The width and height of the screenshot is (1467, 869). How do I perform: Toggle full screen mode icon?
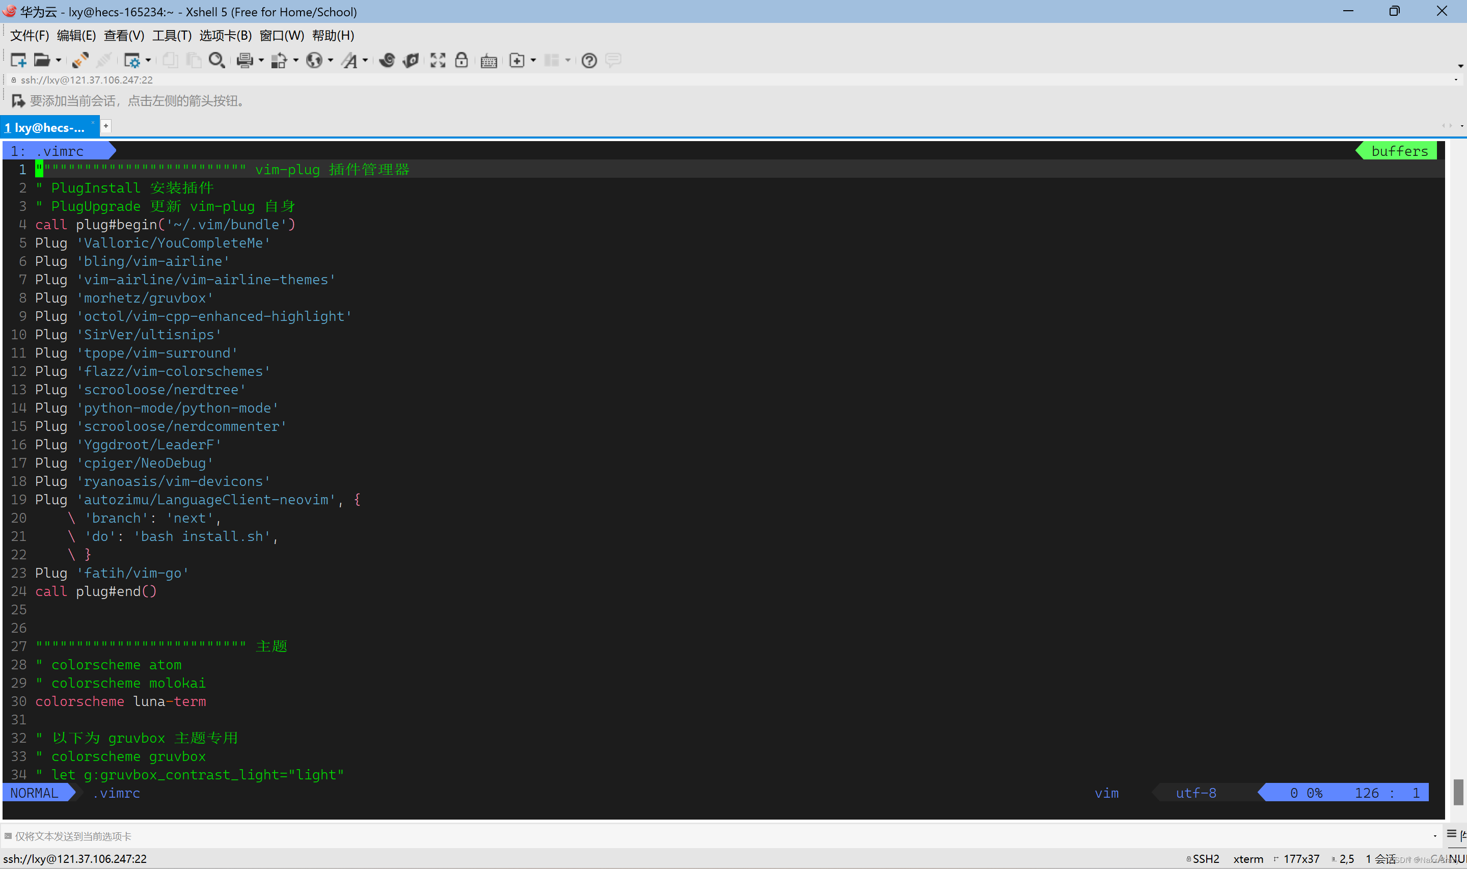pos(437,60)
